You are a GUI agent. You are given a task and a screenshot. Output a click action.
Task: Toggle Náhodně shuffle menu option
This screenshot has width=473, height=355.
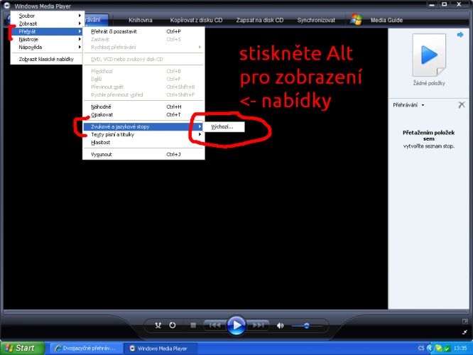click(x=143, y=106)
